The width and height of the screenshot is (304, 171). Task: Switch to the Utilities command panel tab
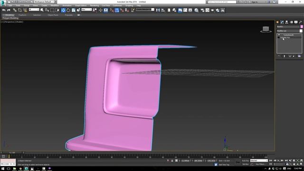pyautogui.click(x=301, y=22)
